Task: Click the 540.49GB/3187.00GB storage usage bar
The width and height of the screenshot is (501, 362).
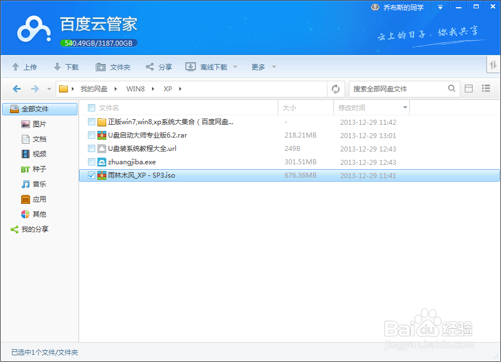Action: click(99, 43)
